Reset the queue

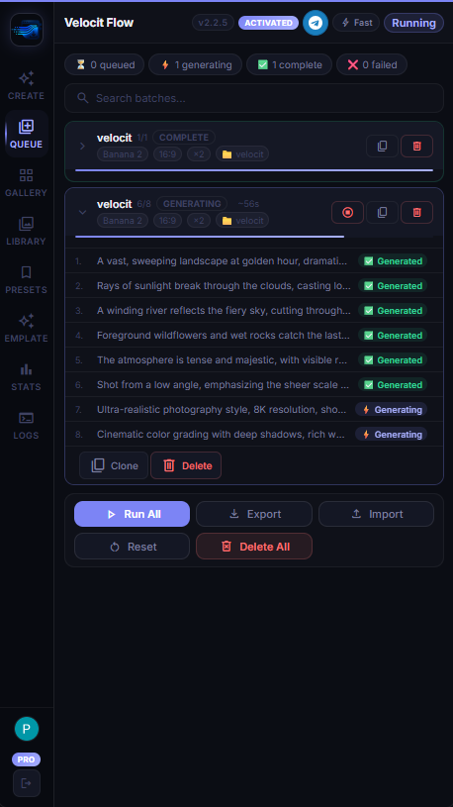[133, 547]
